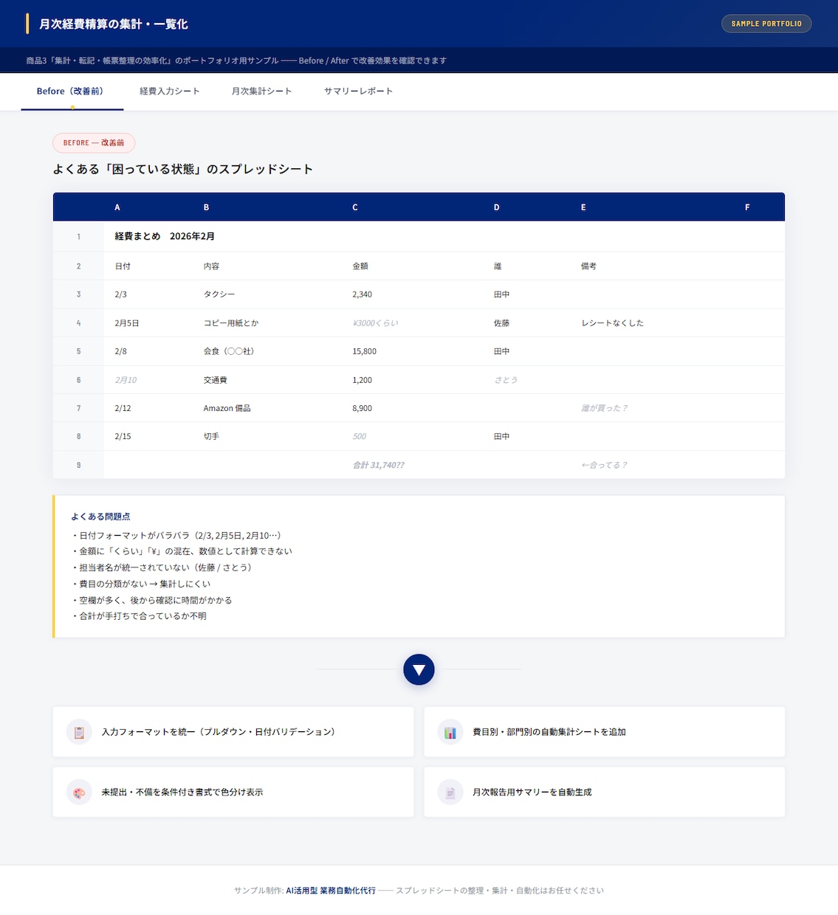Click the SAMPLE PORTFOLIO badge
Viewport: 838px width, 915px height.
(766, 24)
